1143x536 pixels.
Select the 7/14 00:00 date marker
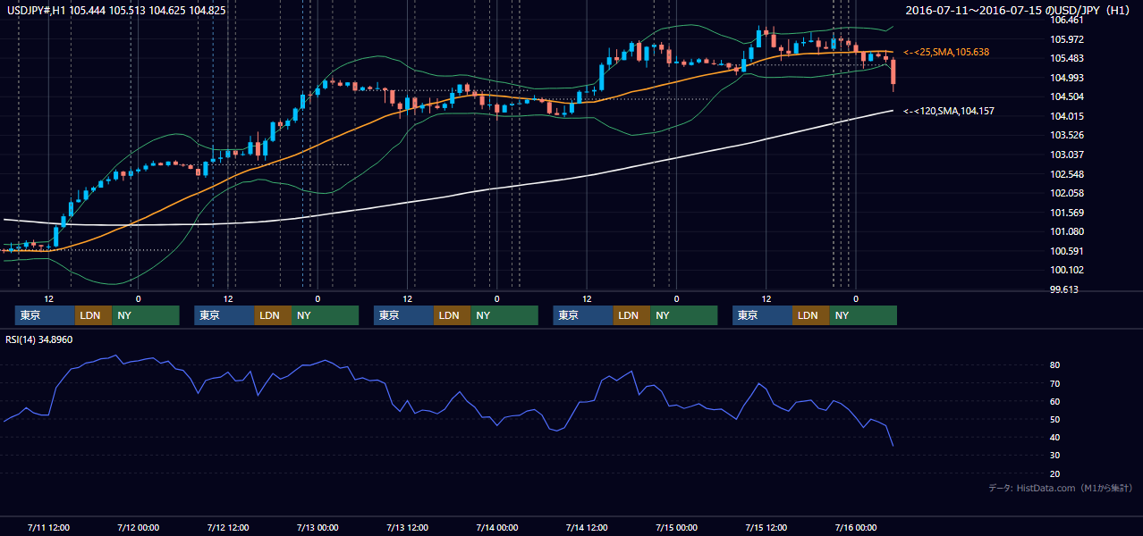496,527
